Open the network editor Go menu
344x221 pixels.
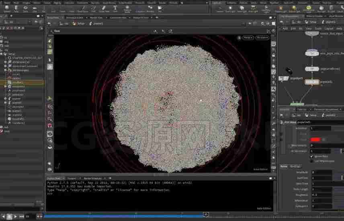(x=301, y=28)
